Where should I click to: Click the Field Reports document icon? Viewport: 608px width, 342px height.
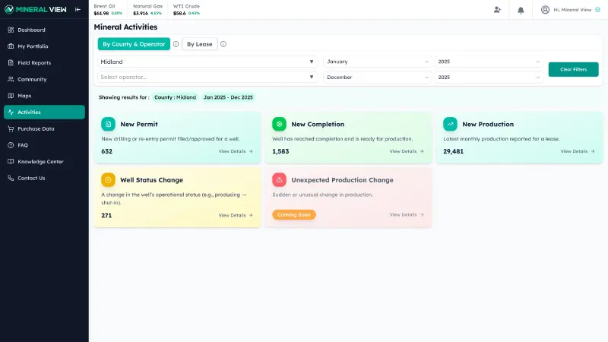(x=11, y=63)
